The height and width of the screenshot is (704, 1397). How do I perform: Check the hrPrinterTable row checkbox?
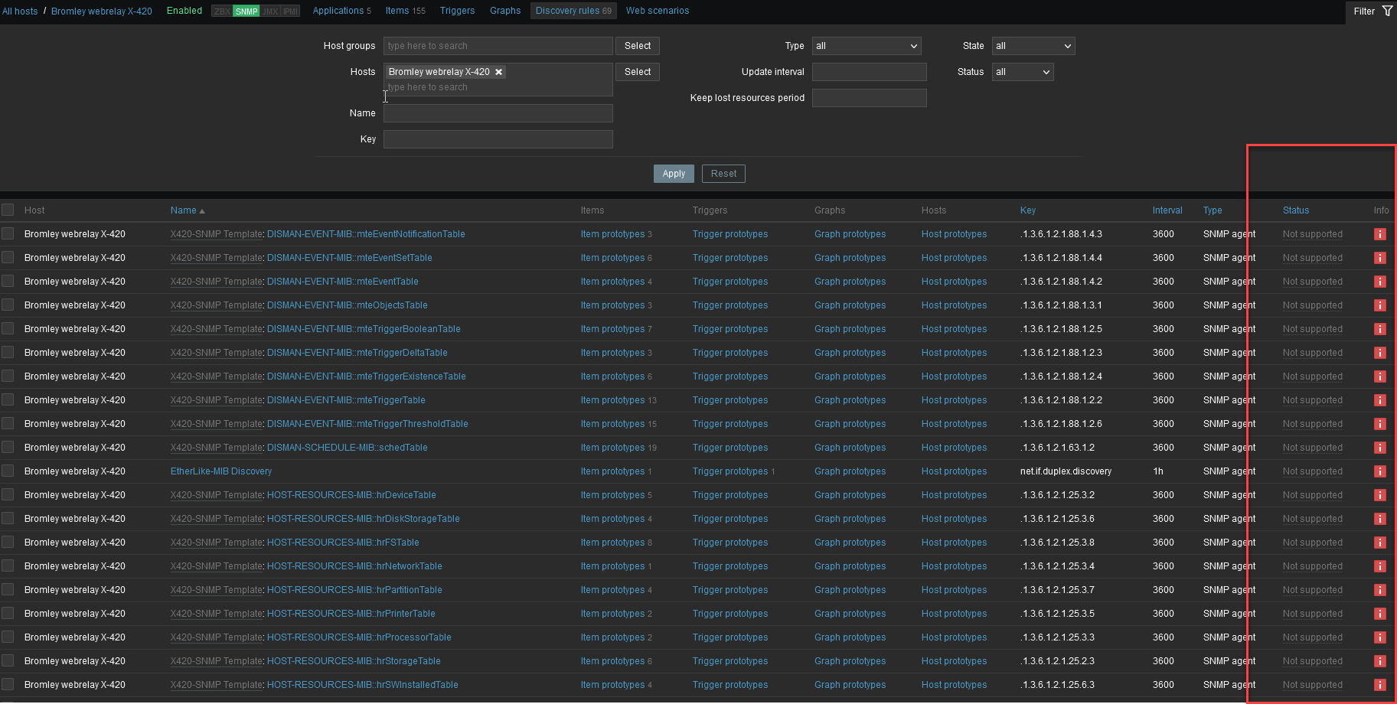pos(8,613)
